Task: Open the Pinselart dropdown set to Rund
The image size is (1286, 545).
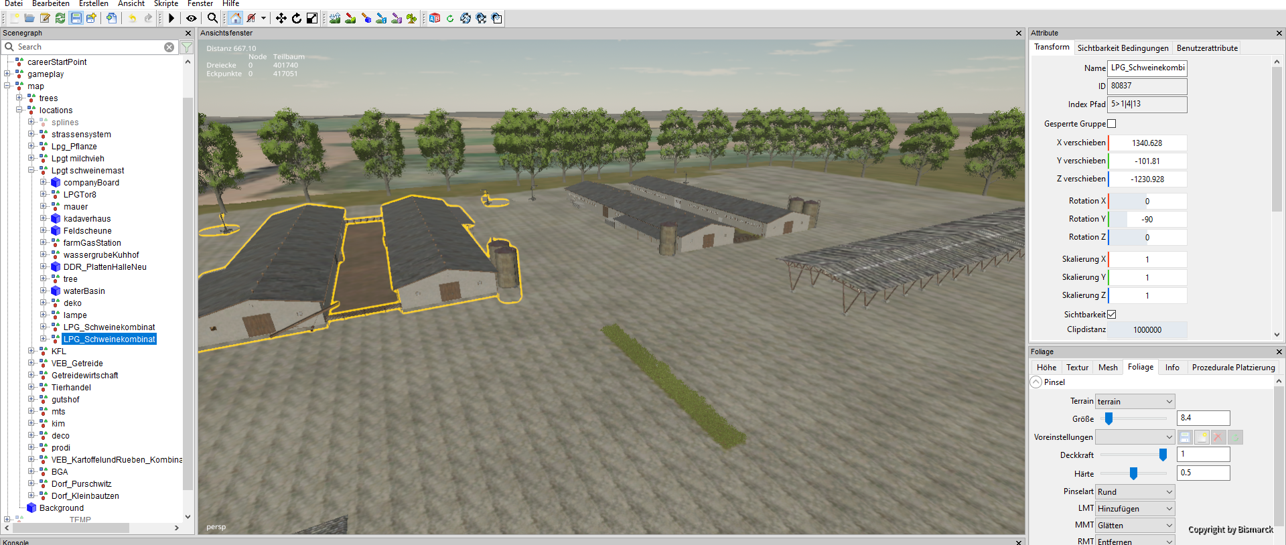Action: tap(1135, 492)
